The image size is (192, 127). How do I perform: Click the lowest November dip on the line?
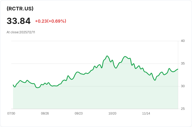155,80
